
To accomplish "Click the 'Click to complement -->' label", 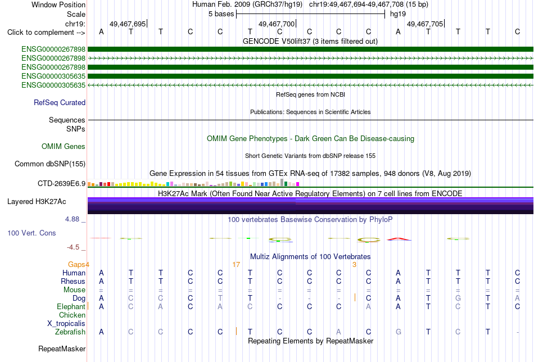I will [46, 33].
